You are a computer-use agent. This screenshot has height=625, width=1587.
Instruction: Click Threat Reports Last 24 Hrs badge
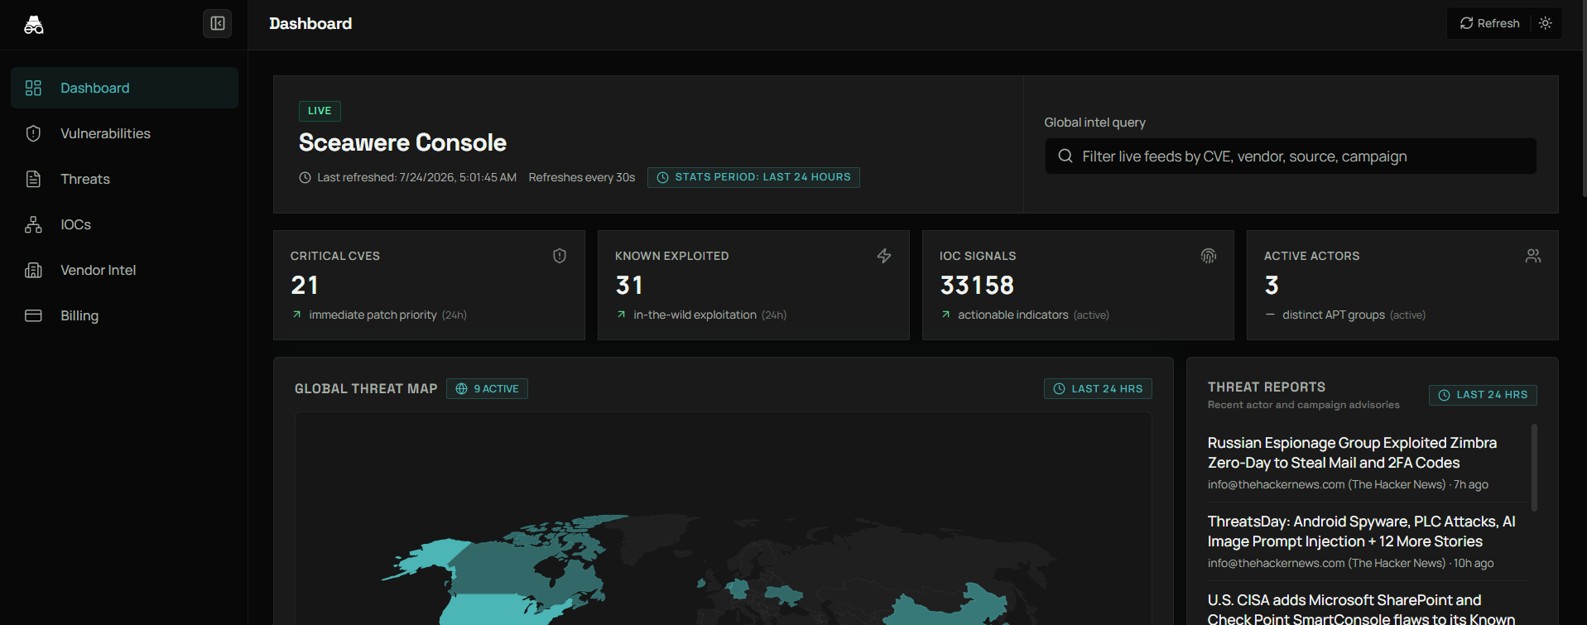point(1483,395)
